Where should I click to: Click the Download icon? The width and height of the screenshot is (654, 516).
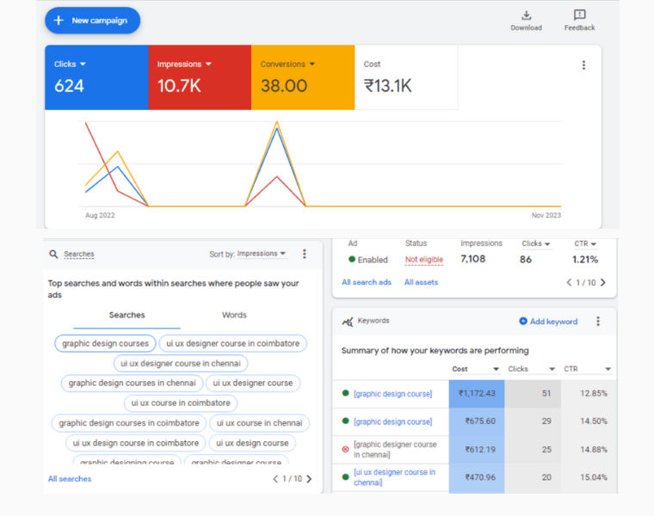pyautogui.click(x=526, y=15)
